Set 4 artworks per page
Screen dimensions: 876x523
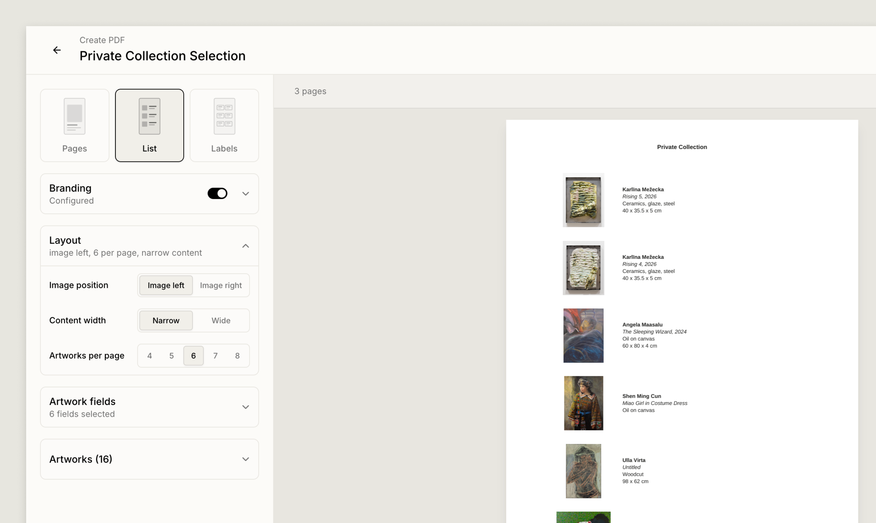(x=150, y=356)
